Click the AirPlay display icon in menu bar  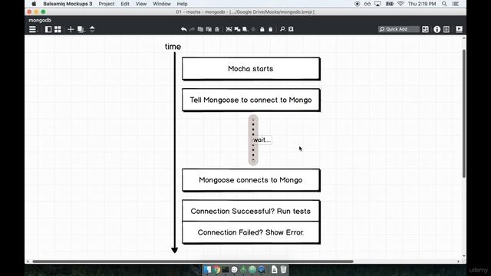[x=378, y=4]
